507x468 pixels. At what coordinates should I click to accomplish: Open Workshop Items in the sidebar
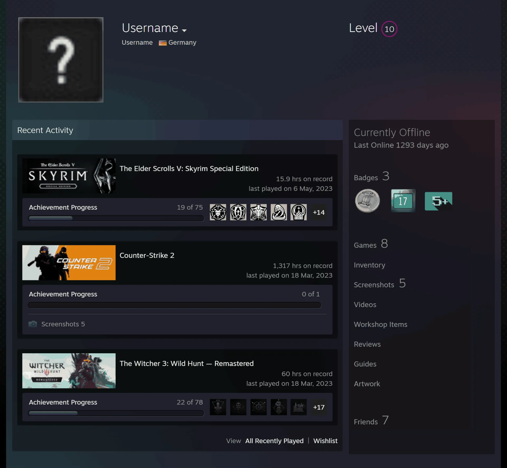click(x=381, y=324)
